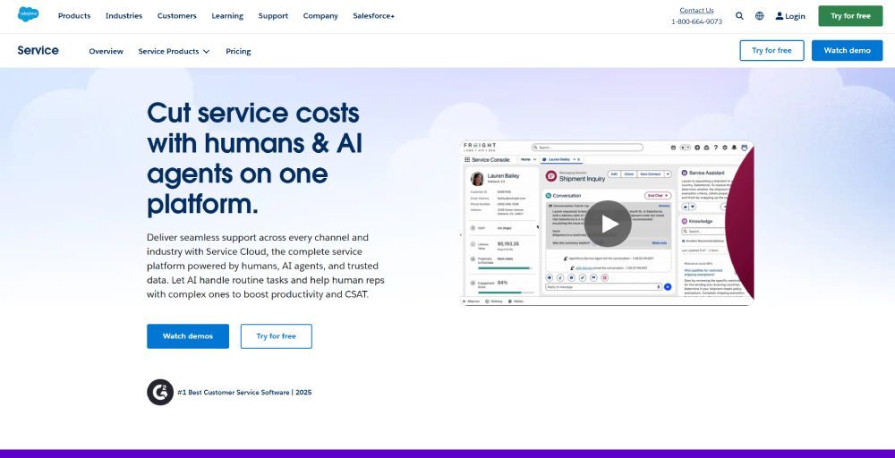This screenshot has height=458, width=895.
Task: Open the Learning menu
Action: pyautogui.click(x=227, y=16)
